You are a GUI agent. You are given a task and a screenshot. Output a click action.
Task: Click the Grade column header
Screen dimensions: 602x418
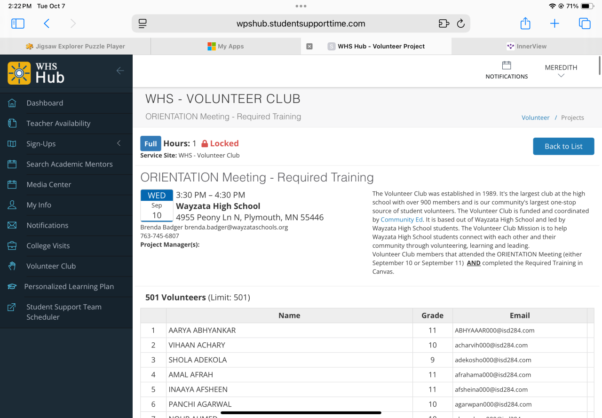click(433, 315)
